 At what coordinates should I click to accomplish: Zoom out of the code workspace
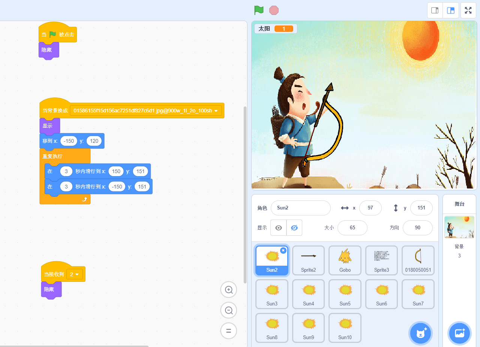click(x=228, y=310)
